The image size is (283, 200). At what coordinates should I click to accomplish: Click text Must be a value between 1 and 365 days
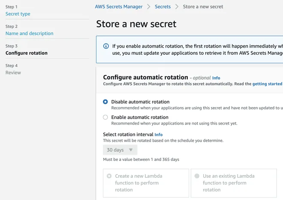coord(141,159)
